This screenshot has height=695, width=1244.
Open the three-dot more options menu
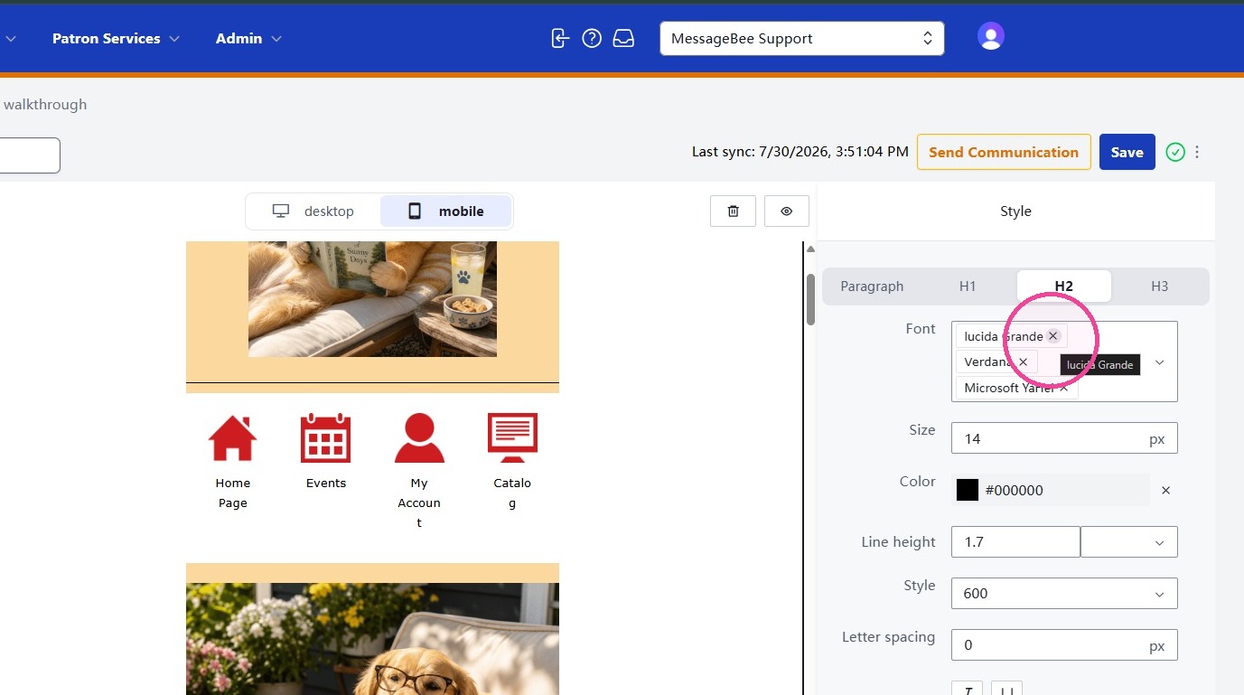tap(1197, 152)
